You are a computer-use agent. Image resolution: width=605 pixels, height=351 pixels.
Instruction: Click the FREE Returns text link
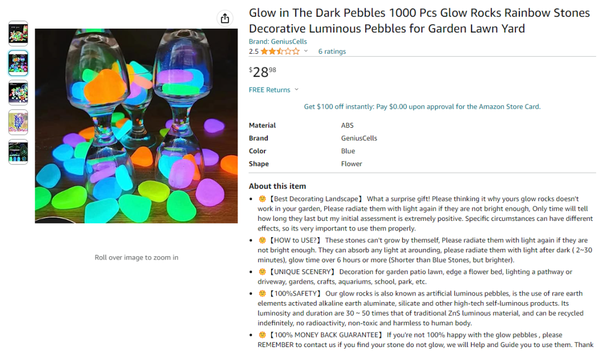pyautogui.click(x=269, y=90)
